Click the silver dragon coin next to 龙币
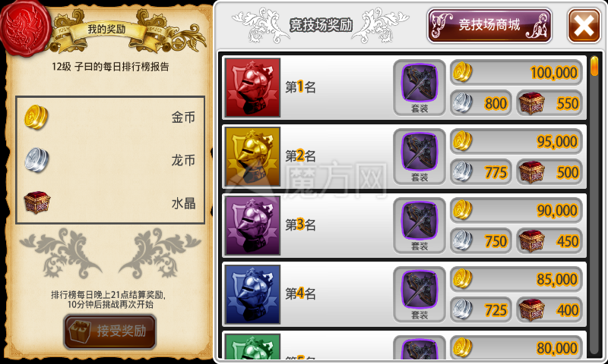 click(36, 160)
